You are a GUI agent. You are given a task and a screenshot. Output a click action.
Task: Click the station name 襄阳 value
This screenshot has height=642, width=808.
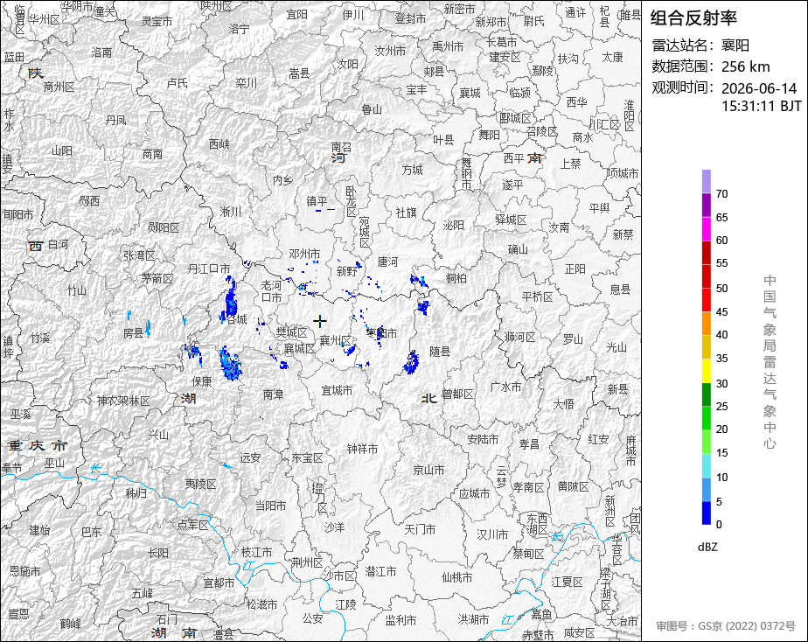735,45
